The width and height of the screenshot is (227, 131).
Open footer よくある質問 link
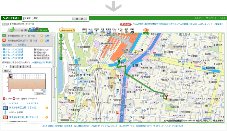pyautogui.click(x=48, y=126)
